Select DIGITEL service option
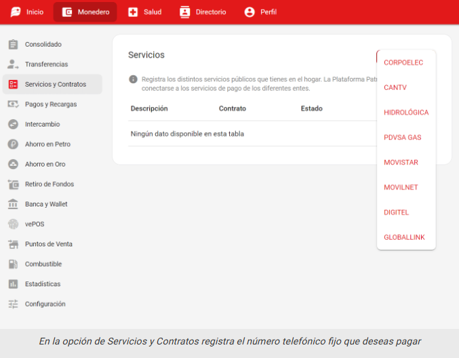The image size is (459, 358). coord(406,212)
